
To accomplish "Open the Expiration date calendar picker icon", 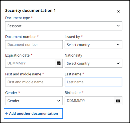I will (59, 63).
